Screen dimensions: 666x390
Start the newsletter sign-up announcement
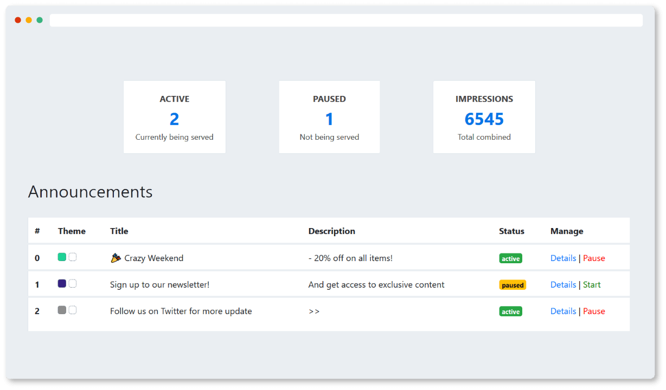[592, 285]
